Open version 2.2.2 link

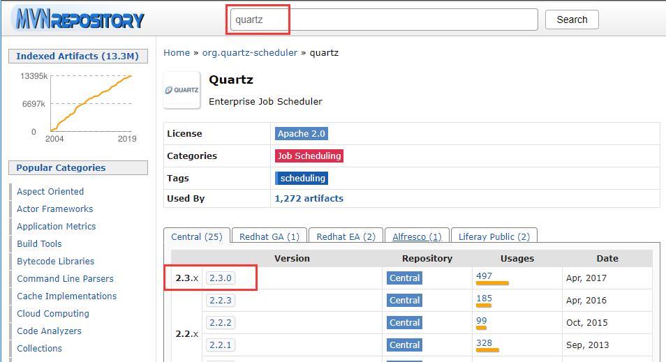click(x=221, y=322)
